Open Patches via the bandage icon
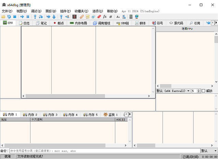This screenshot has height=159, width=218. (x=82, y=17)
